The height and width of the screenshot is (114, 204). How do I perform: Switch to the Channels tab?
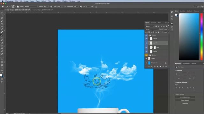[x=154, y=23]
